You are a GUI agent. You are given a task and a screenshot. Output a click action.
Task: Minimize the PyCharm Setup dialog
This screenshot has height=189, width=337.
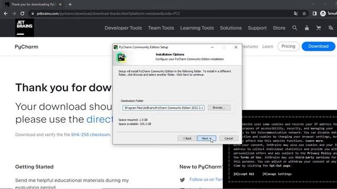(212, 47)
